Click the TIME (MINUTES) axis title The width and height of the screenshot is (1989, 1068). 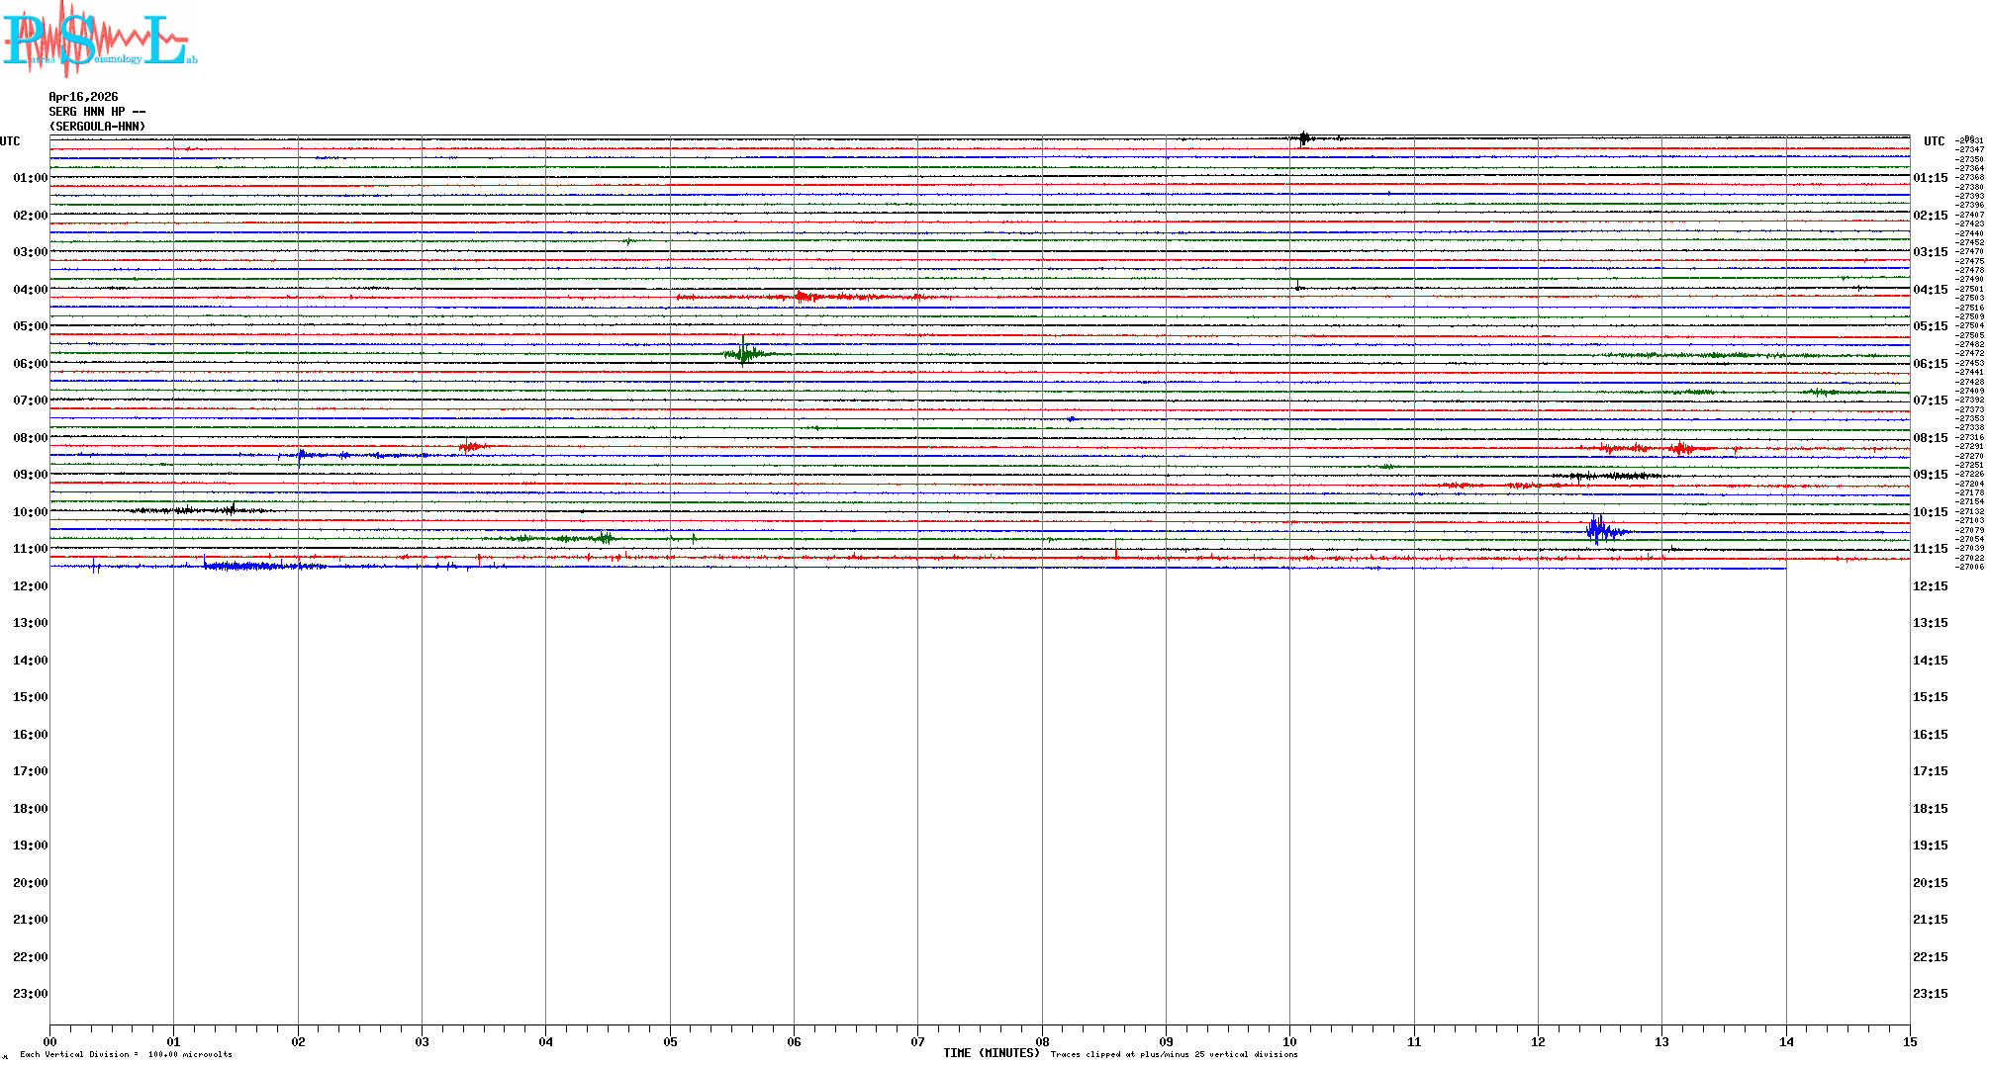(991, 1053)
